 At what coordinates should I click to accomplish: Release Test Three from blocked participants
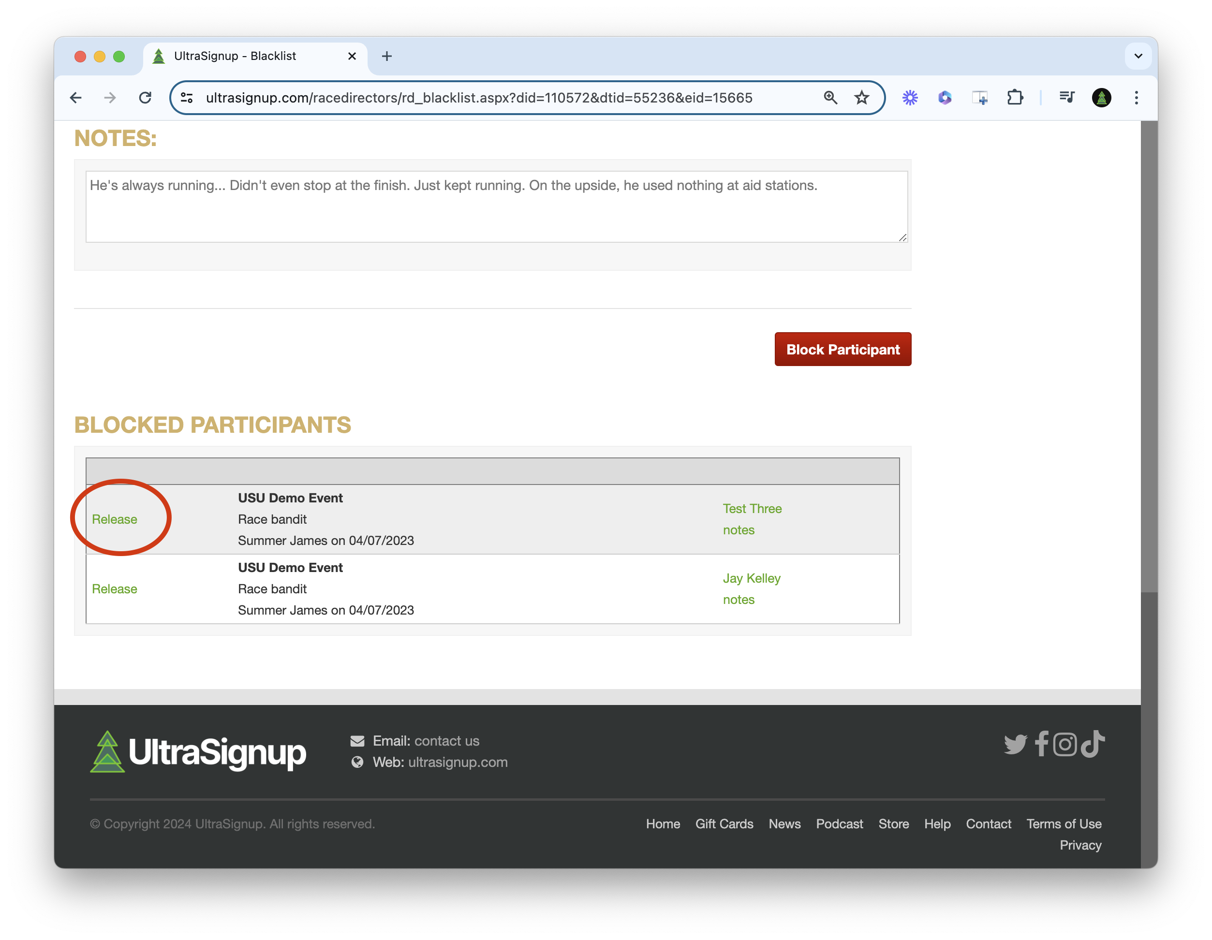coord(114,519)
